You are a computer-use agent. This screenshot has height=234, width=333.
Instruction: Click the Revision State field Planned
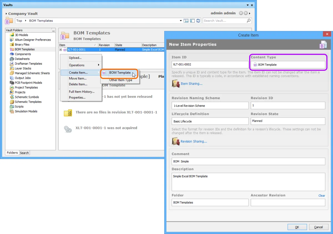pos(288,121)
